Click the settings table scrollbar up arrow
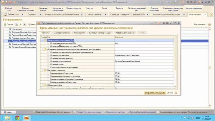Screen dimensions: 215x121 coord(175,37)
